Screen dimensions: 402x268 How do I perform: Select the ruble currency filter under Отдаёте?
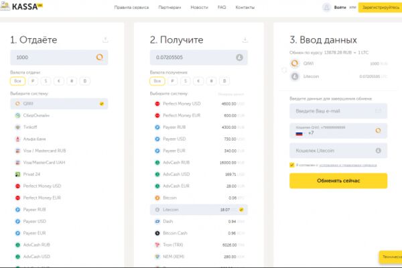(33, 81)
